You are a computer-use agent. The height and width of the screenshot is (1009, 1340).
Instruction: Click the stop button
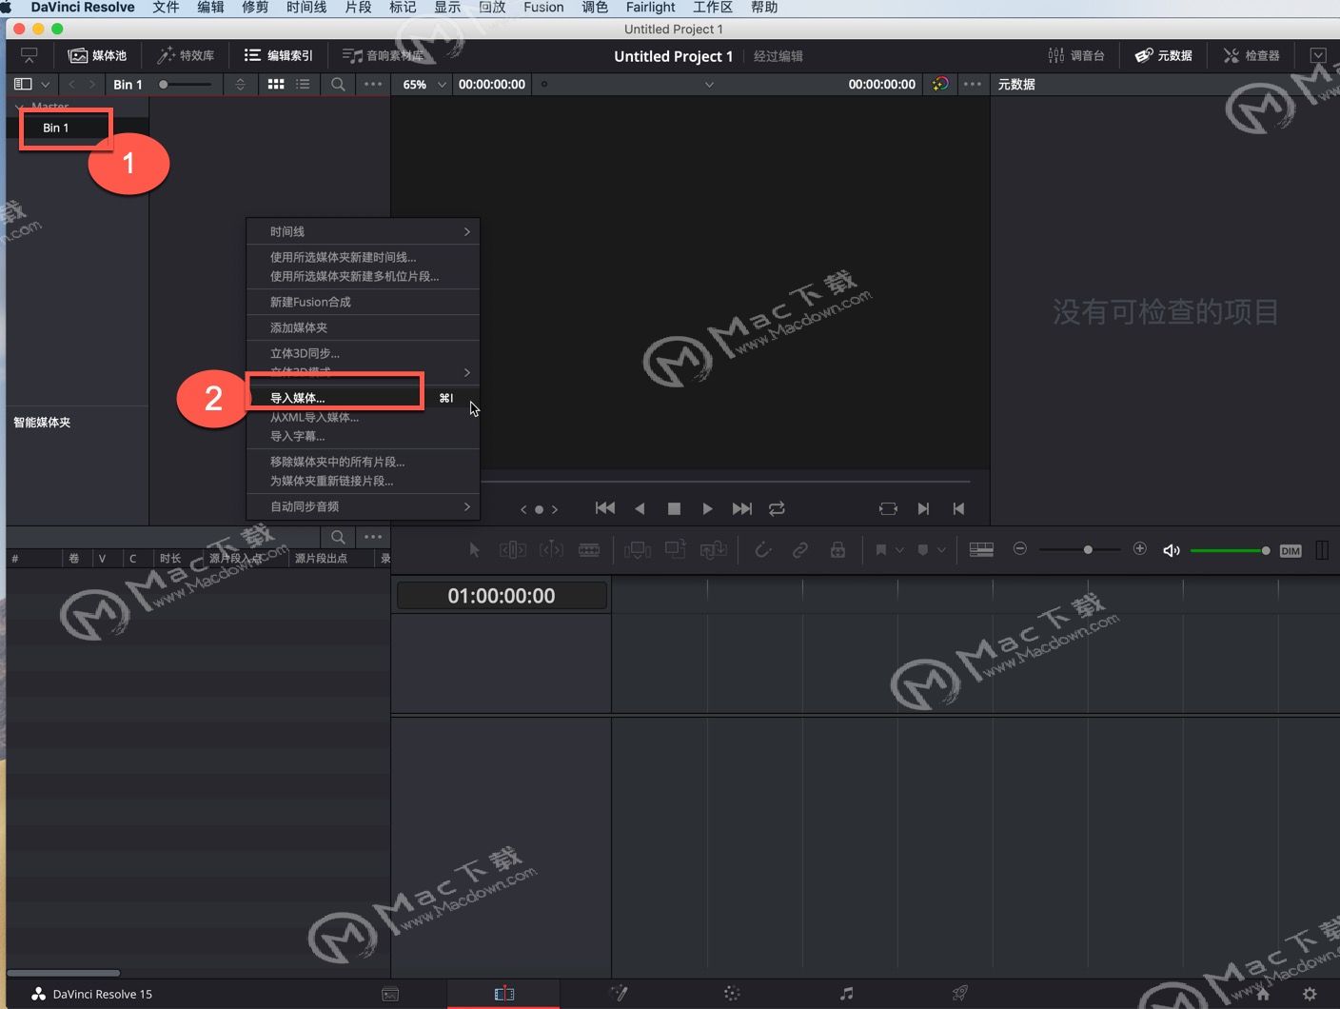click(674, 508)
